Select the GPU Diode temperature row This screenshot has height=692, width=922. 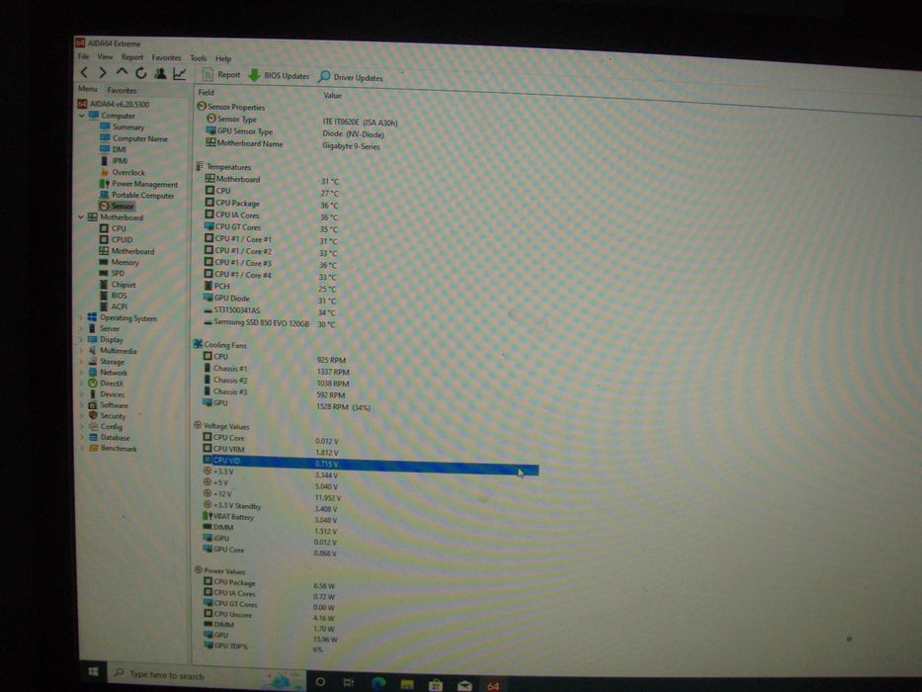[x=270, y=299]
